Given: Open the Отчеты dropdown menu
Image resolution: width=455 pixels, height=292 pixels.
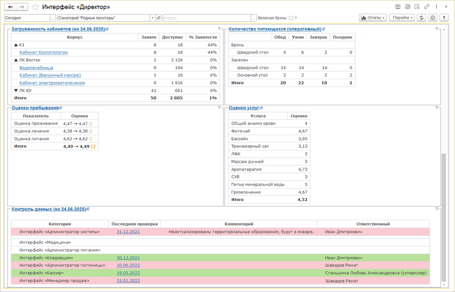Looking at the screenshot, I should tap(373, 18).
